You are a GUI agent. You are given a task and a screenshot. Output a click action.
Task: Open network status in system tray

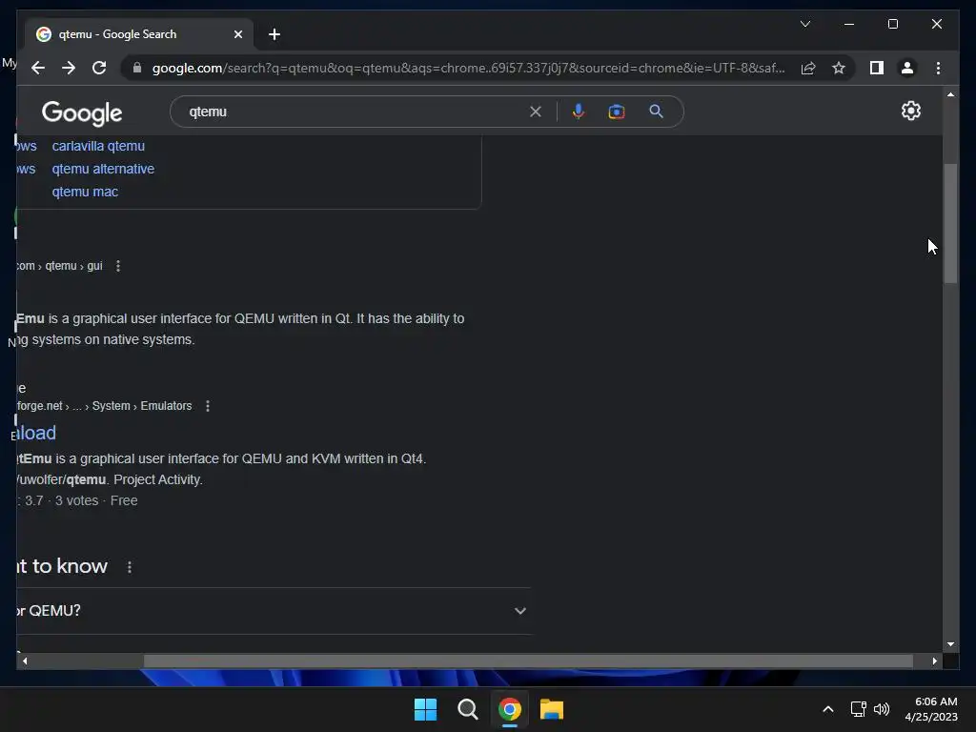859,709
